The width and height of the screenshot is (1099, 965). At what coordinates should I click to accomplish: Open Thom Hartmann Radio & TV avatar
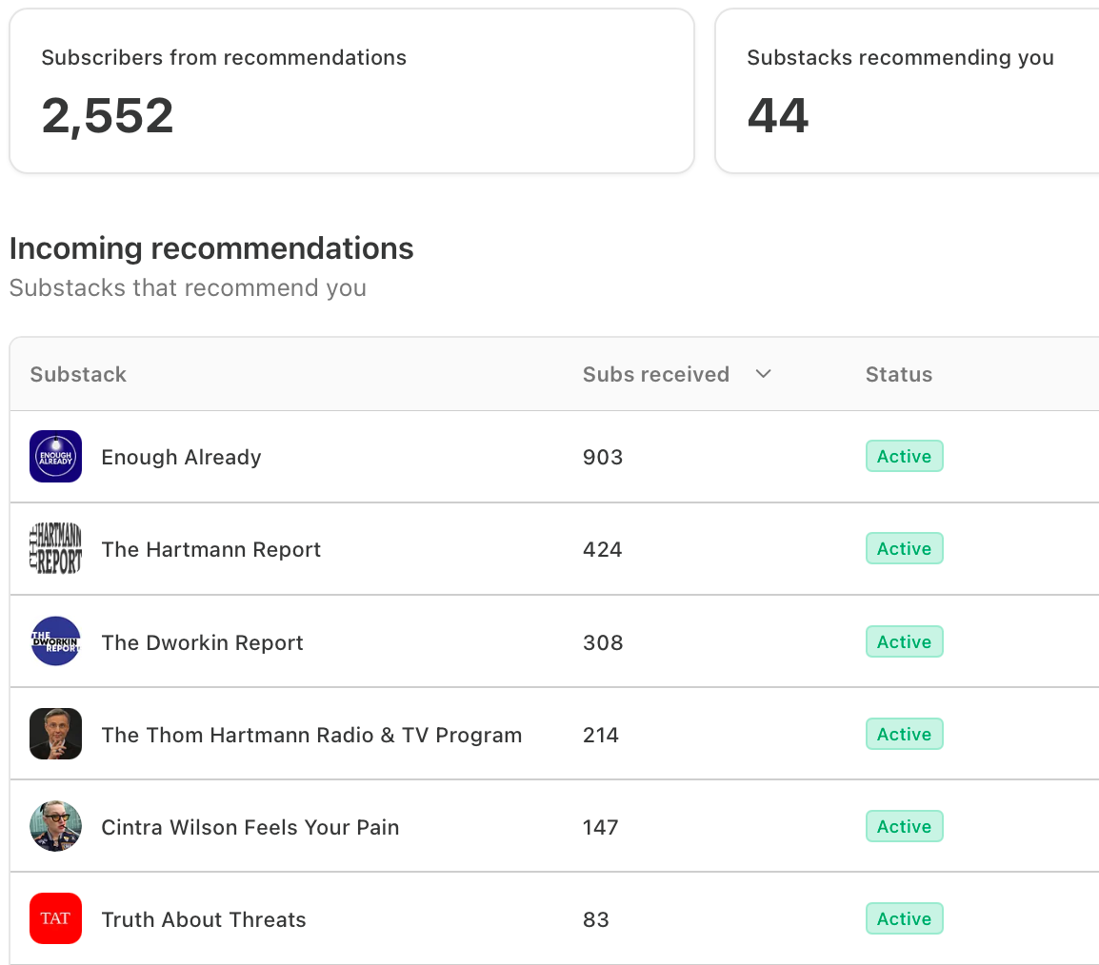(55, 734)
